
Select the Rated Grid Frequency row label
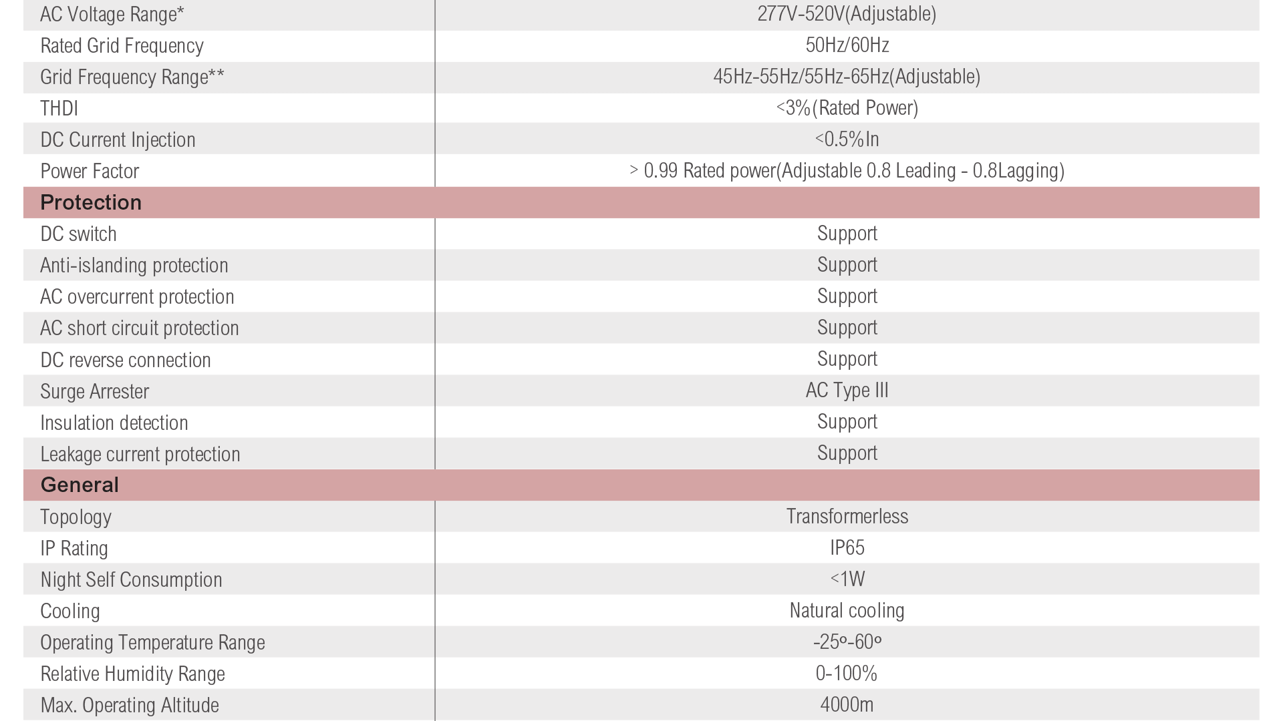coord(122,45)
